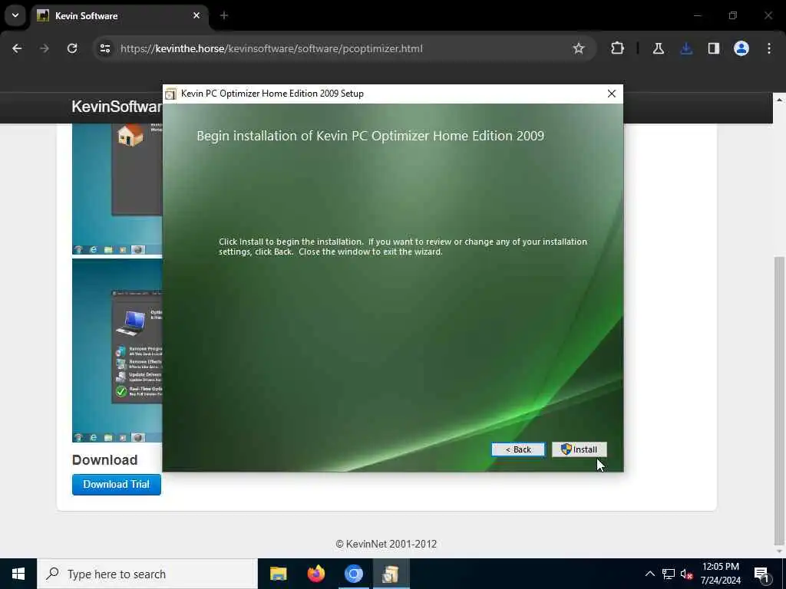Click Install button in the setup wizard
786x589 pixels.
(579, 449)
